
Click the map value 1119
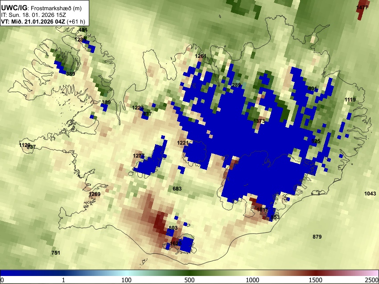point(350,100)
